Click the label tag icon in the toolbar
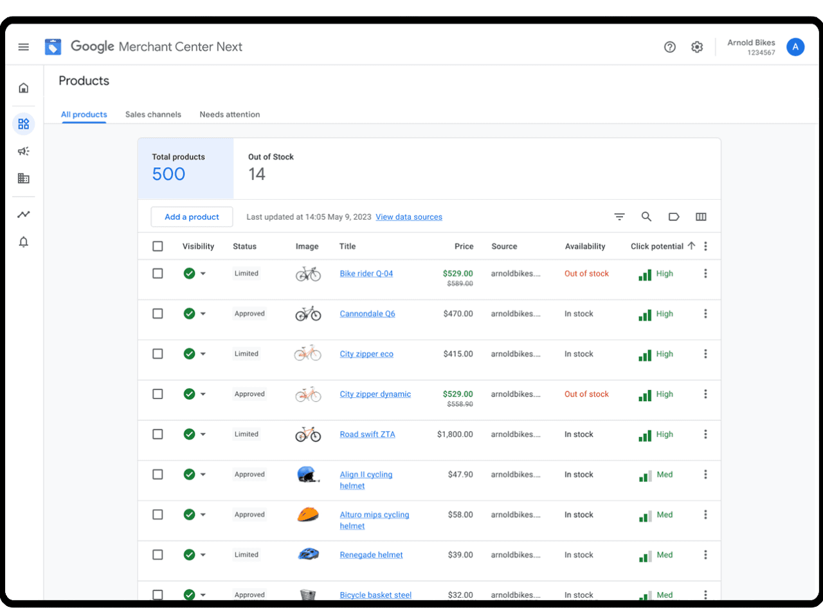This screenshot has height=608, width=823. point(674,217)
